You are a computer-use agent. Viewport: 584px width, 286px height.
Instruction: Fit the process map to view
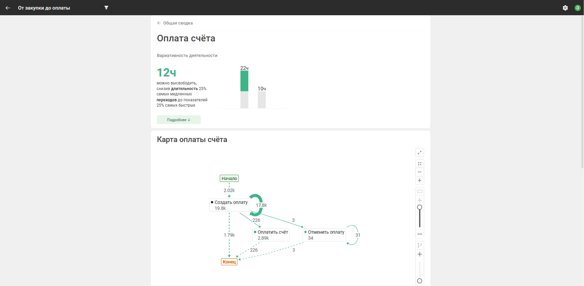pos(419,164)
